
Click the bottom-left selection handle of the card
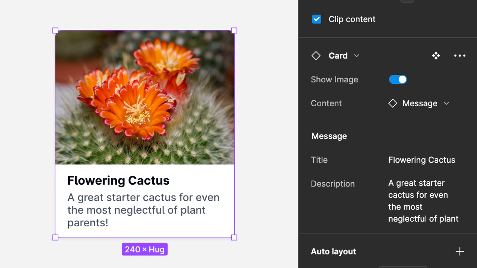coord(55,237)
